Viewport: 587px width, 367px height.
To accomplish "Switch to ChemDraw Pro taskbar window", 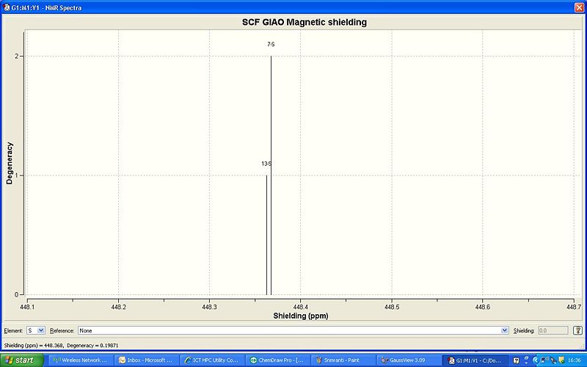I will click(x=277, y=360).
